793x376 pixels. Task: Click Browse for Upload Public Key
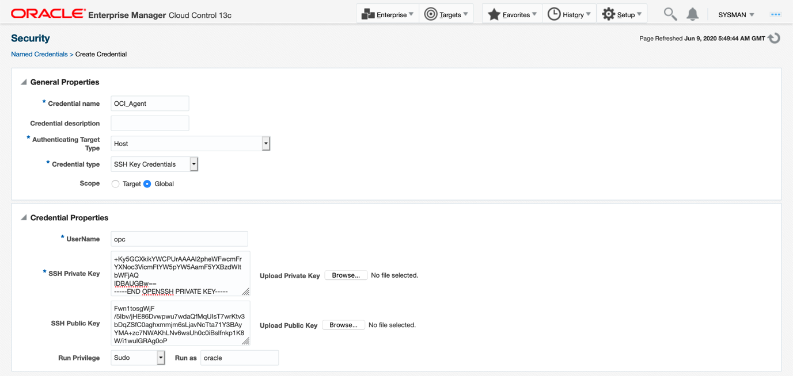tap(343, 325)
